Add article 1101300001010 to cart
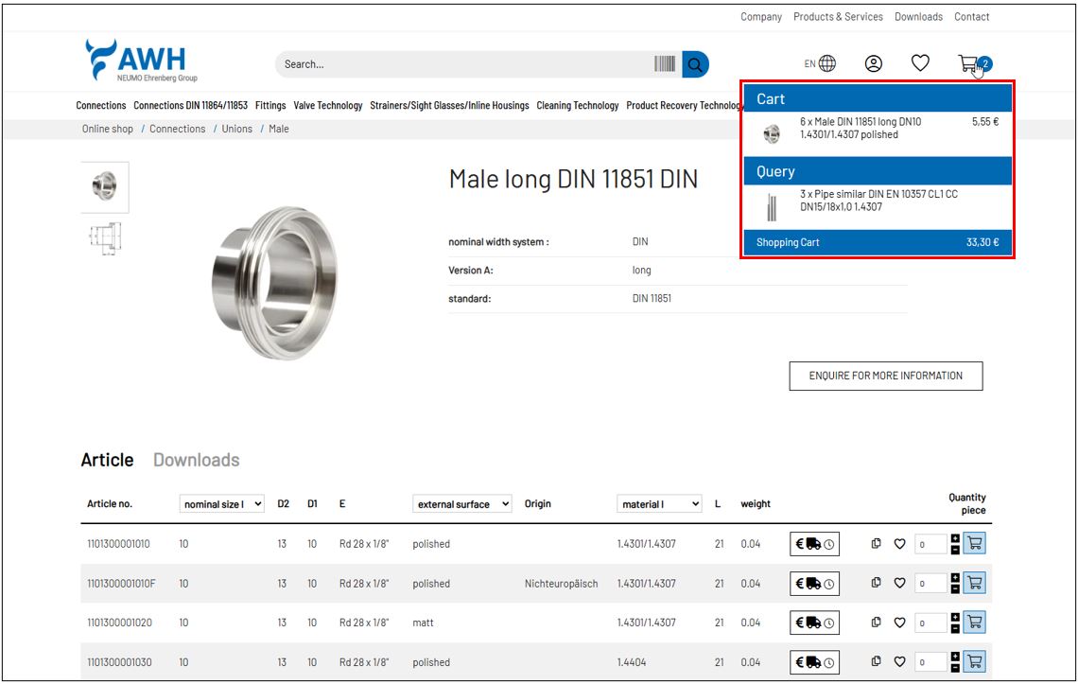This screenshot has width=1078, height=684. point(974,544)
